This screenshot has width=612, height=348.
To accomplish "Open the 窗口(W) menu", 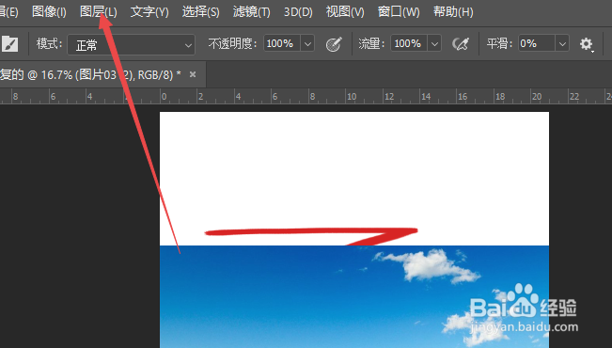I will (399, 12).
